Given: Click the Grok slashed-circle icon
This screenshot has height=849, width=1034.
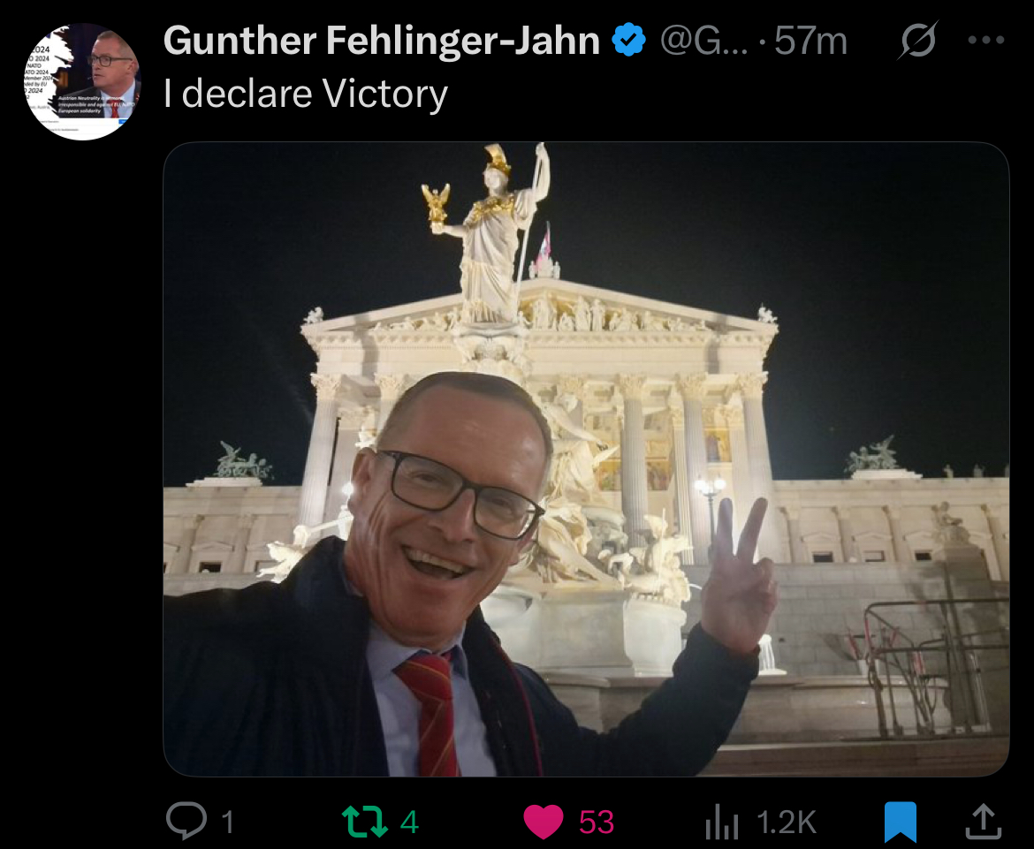Looking at the screenshot, I should [917, 41].
